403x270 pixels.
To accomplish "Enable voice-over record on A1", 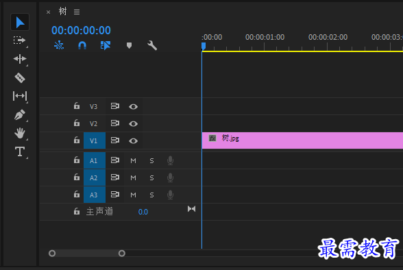I will 170,160.
